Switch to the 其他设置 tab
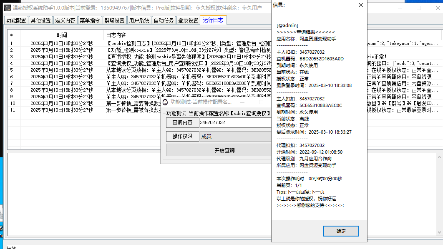Viewport: 443px width, 249px height. pos(40,20)
